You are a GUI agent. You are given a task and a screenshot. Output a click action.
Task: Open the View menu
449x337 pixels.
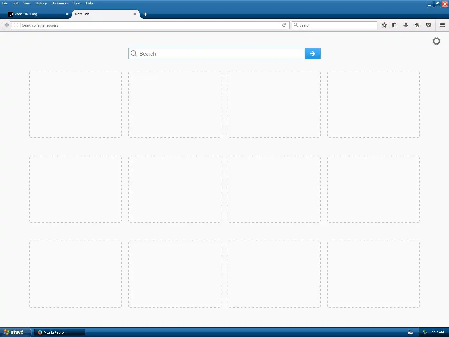[27, 3]
